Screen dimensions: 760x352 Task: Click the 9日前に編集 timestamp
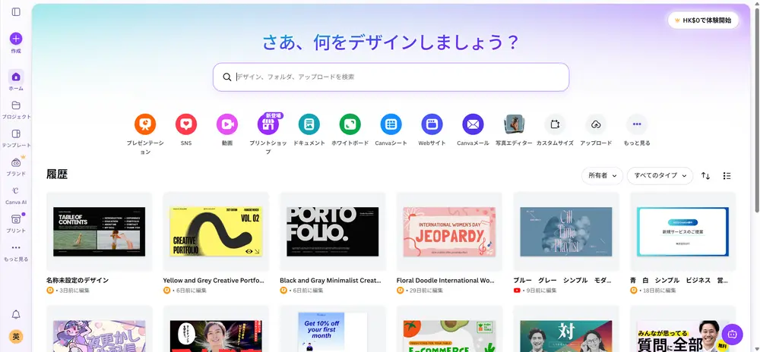coord(541,291)
